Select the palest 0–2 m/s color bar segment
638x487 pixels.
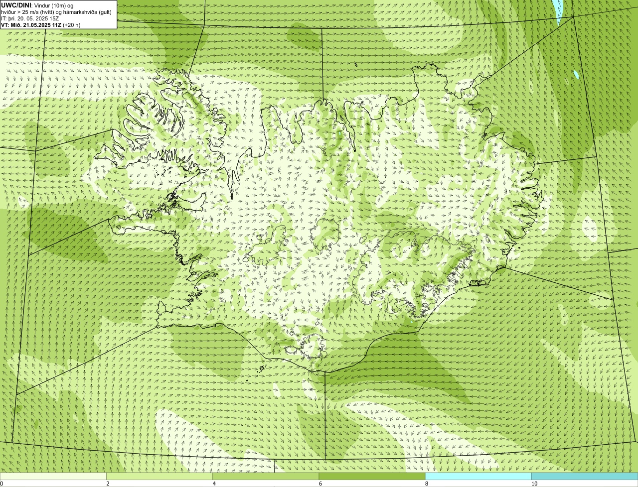[53, 477]
